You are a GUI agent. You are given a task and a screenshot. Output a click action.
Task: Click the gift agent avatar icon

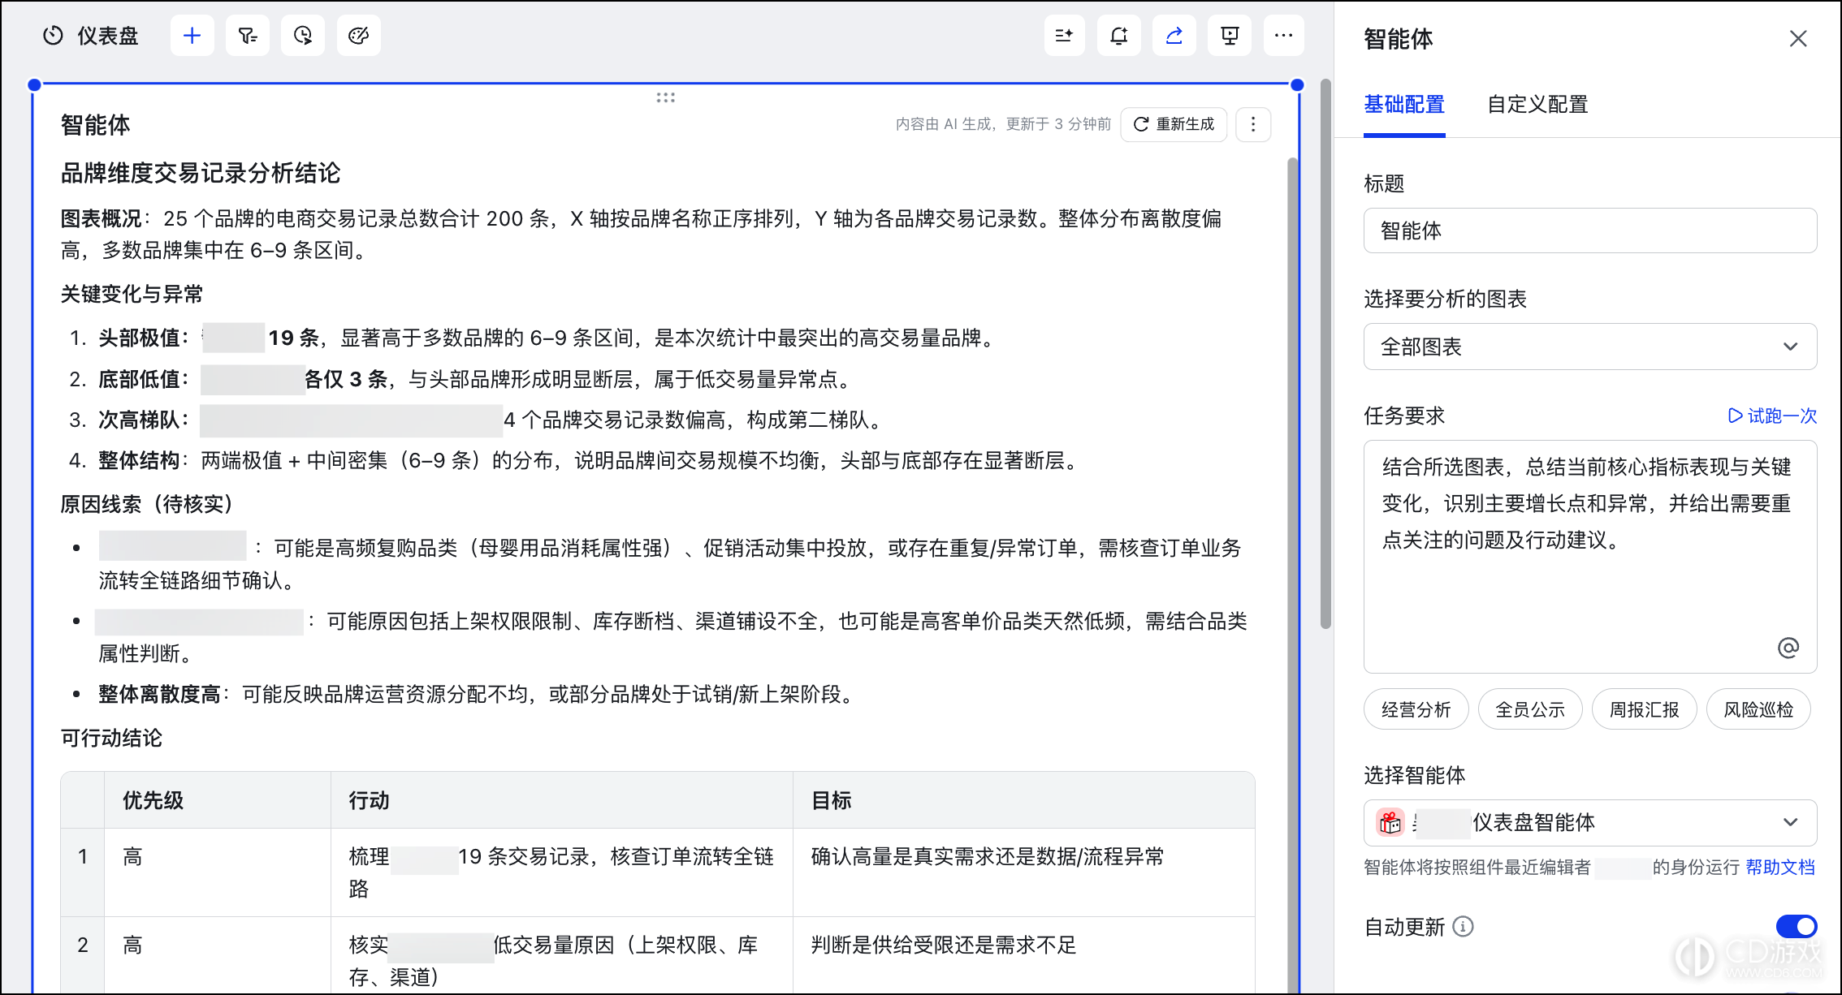pyautogui.click(x=1390, y=822)
